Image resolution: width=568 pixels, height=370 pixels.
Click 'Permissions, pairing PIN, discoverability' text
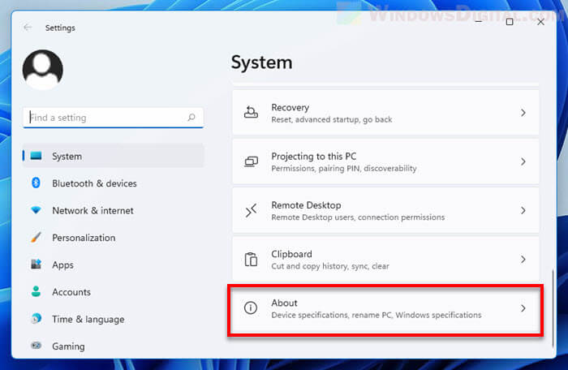click(x=344, y=169)
